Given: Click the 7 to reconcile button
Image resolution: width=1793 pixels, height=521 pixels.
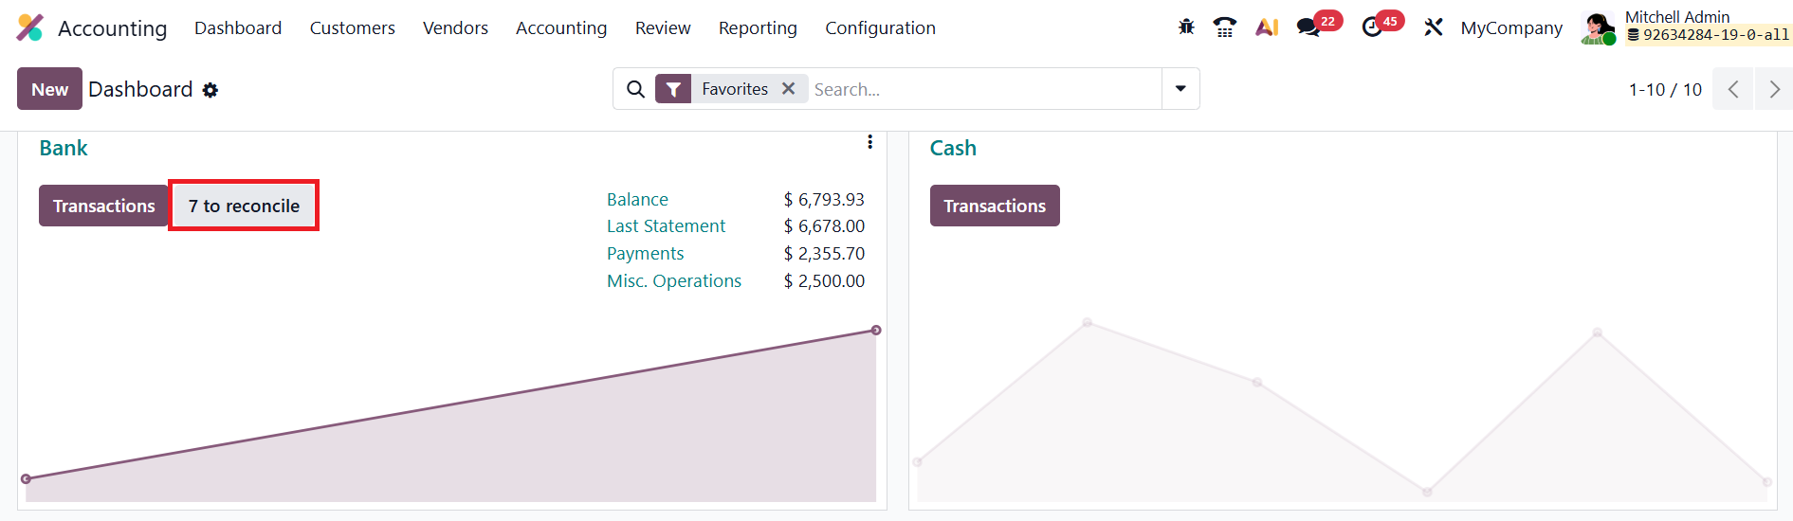Looking at the screenshot, I should pyautogui.click(x=244, y=206).
